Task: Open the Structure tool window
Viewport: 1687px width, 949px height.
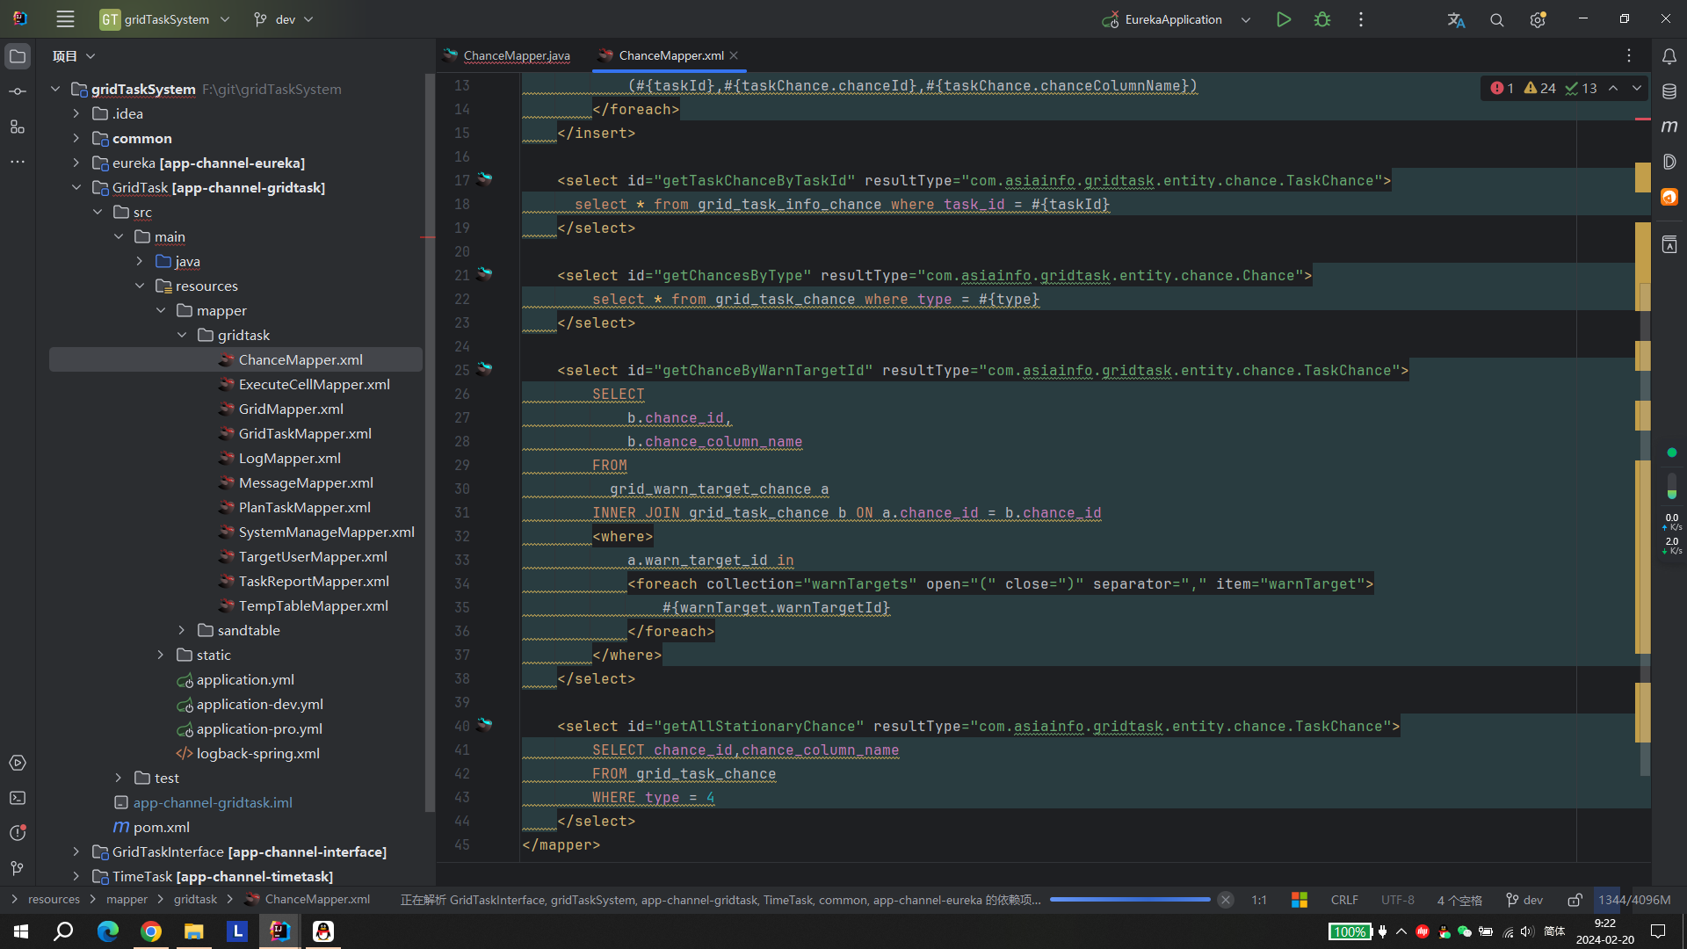Action: [x=18, y=127]
